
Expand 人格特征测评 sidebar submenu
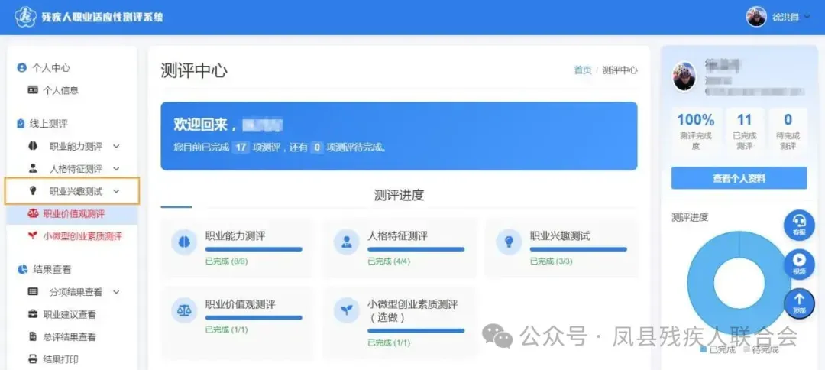84,168
